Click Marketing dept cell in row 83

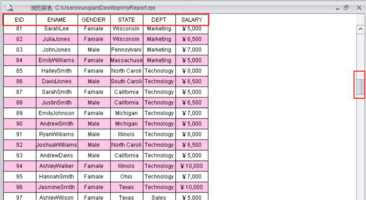(x=159, y=50)
